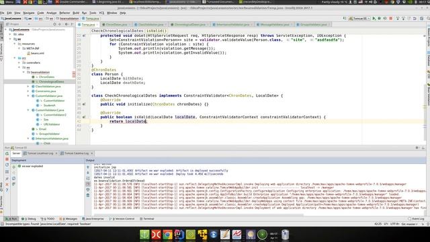Collapse the resources folder in tree
This screenshot has width=430, height=242.
[15, 44]
